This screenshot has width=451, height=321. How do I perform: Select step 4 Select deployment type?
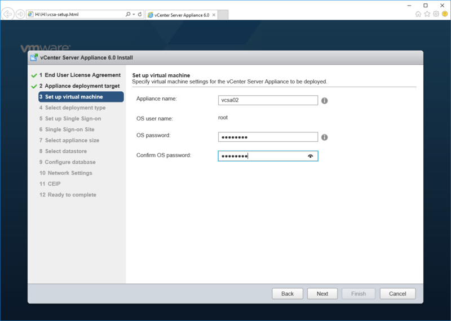[73, 108]
